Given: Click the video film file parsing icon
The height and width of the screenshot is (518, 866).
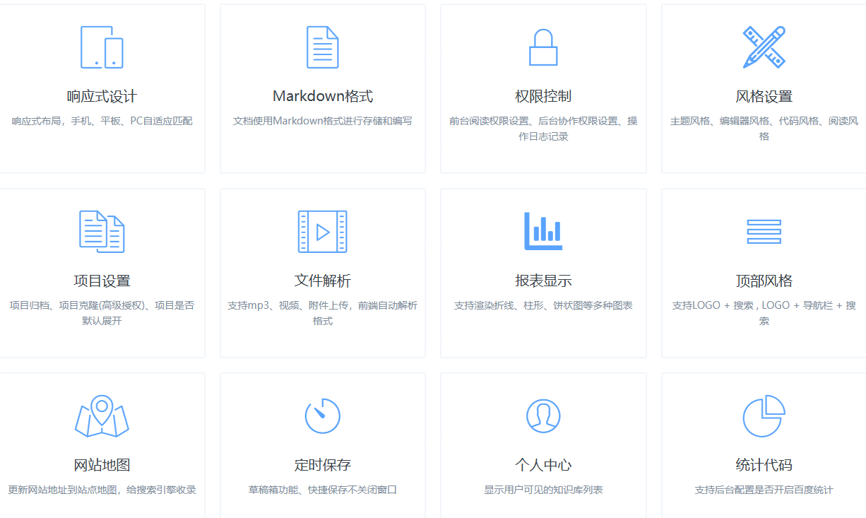Looking at the screenshot, I should [x=322, y=232].
